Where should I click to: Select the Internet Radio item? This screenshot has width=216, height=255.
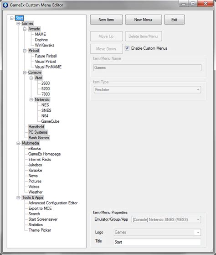click(40, 160)
